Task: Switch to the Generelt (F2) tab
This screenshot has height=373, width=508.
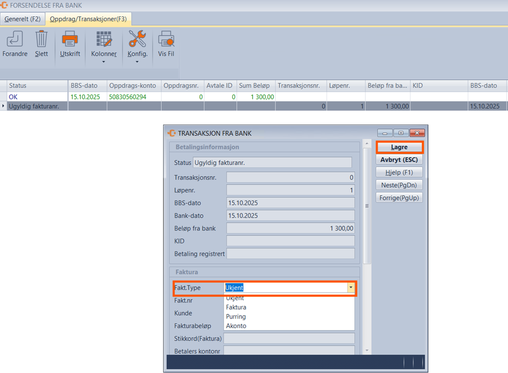Action: [x=22, y=19]
